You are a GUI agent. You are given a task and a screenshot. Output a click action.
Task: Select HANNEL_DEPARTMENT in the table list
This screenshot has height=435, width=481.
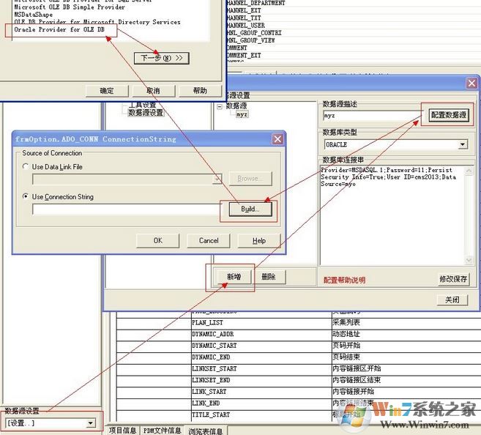point(256,3)
